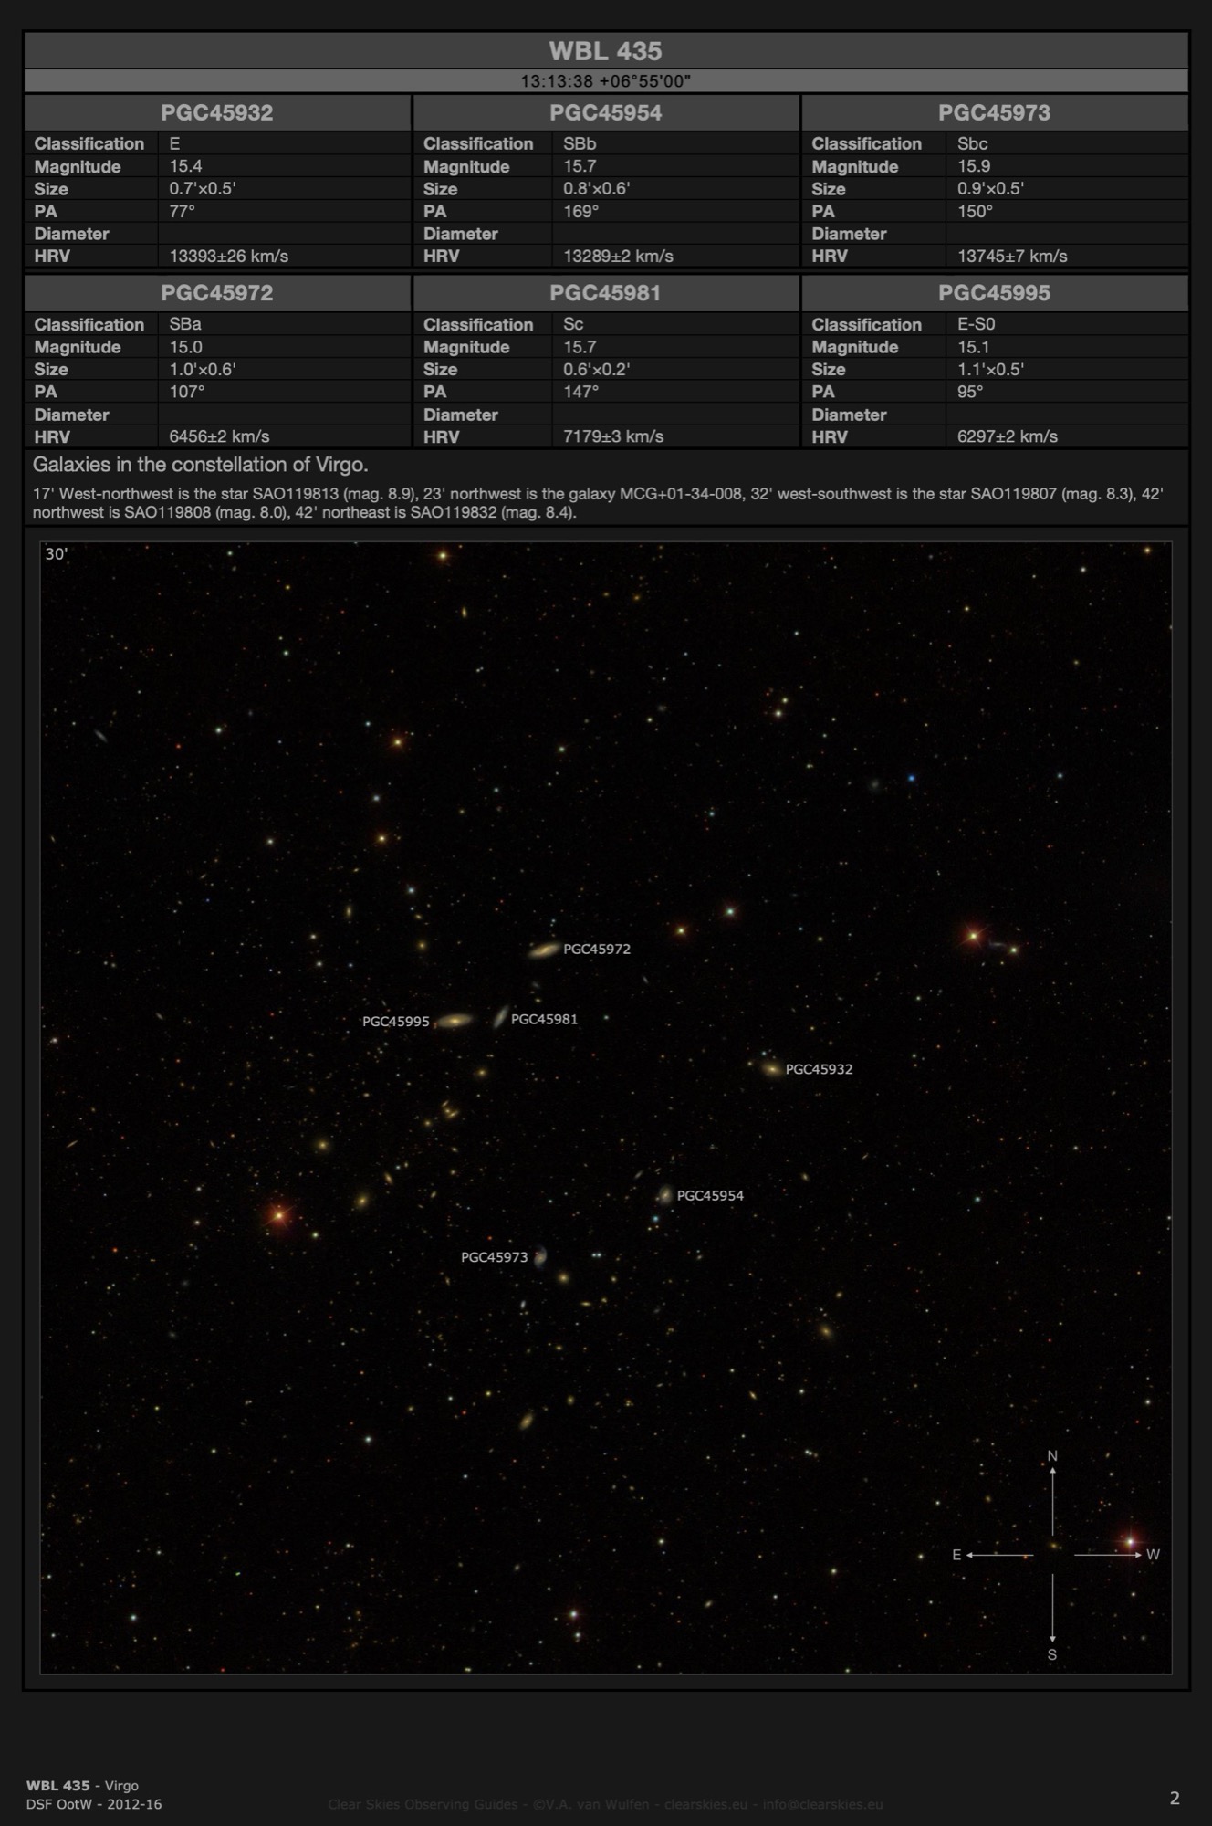This screenshot has width=1212, height=1826.
Task: Select the PGC45995 galaxy in the image
Action: (454, 1021)
